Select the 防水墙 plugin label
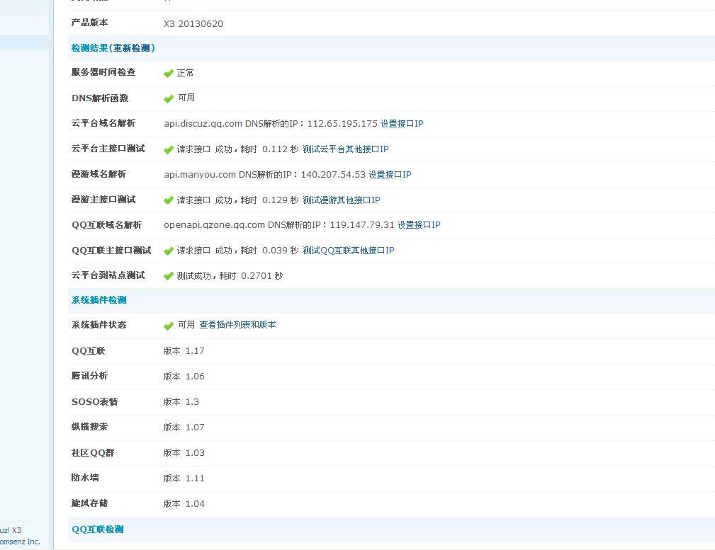The image size is (715, 550). click(x=85, y=478)
